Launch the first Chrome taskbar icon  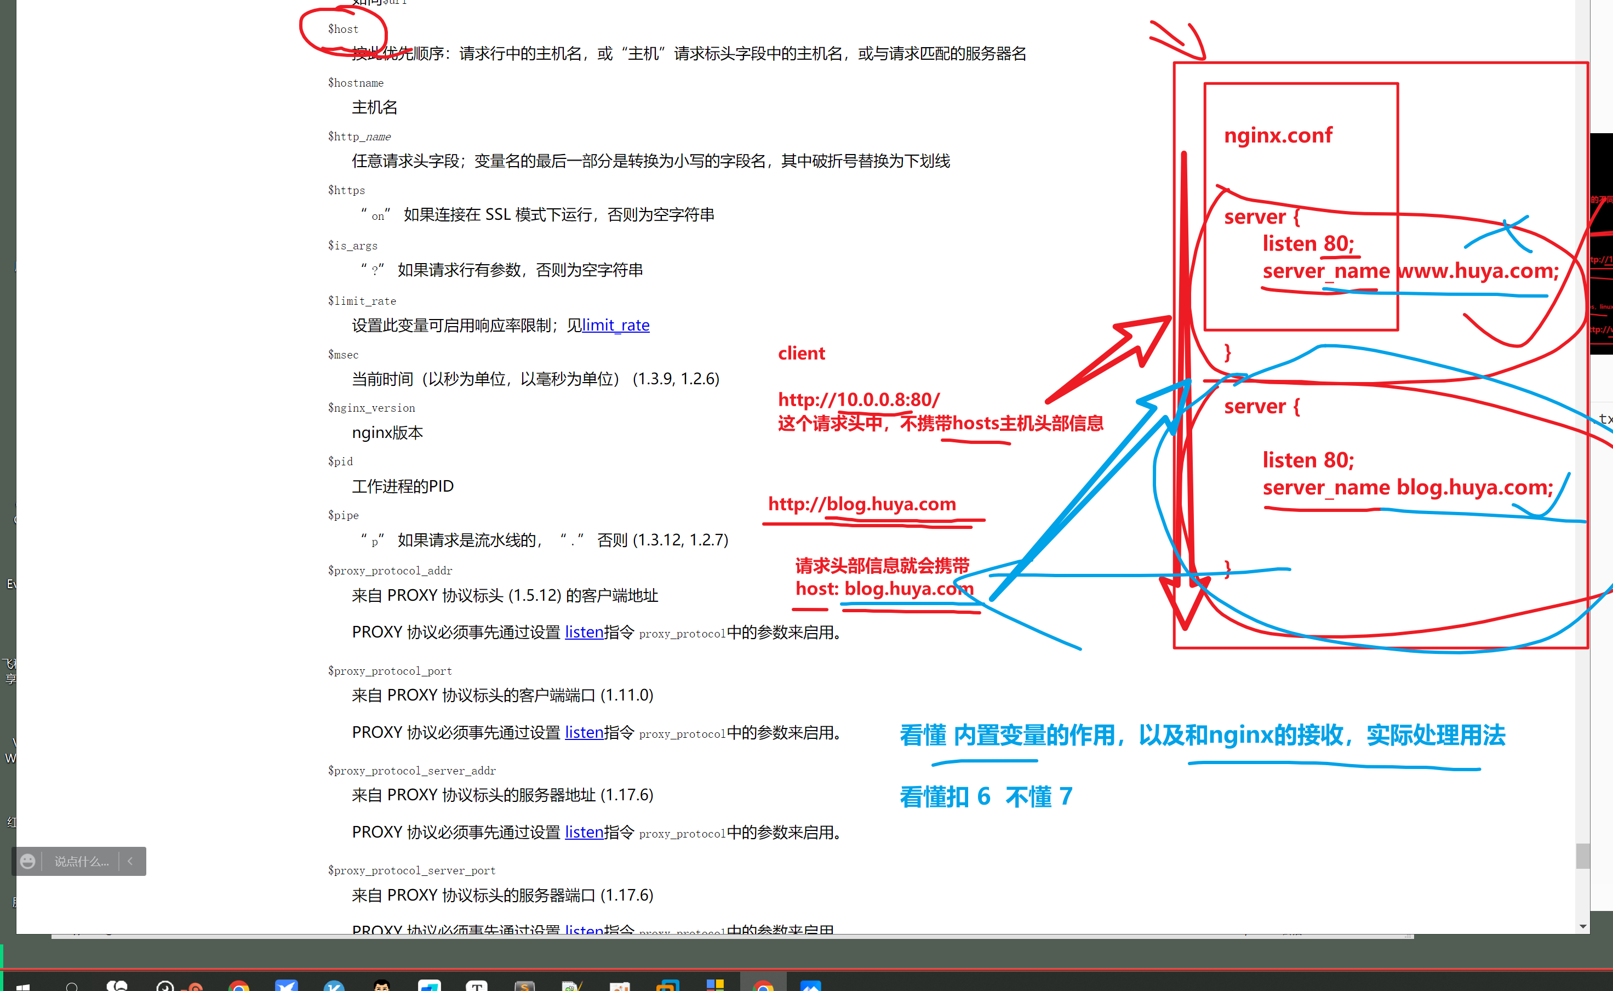click(238, 986)
